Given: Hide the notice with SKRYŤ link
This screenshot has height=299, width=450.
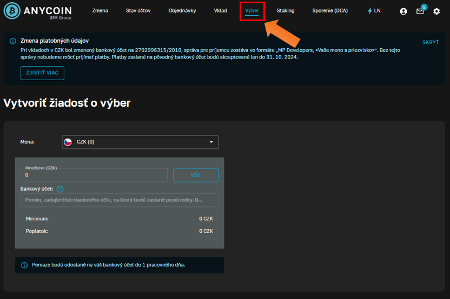Looking at the screenshot, I should (430, 42).
